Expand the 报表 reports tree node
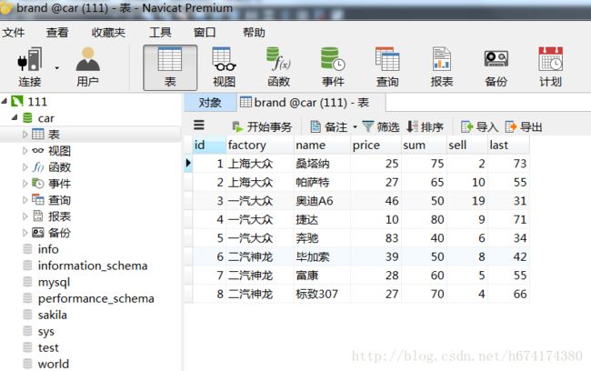This screenshot has height=371, width=591. pyautogui.click(x=25, y=216)
